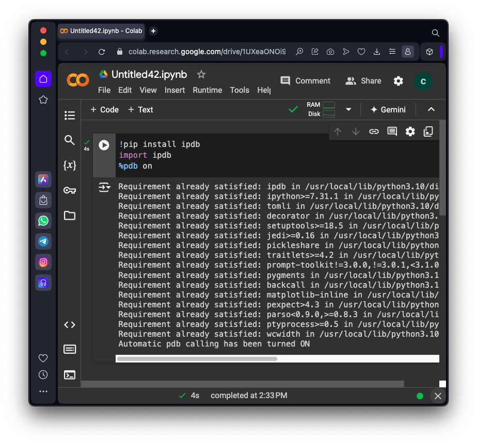Open the View menu

point(148,90)
